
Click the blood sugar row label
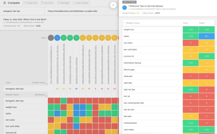pos(129,70)
